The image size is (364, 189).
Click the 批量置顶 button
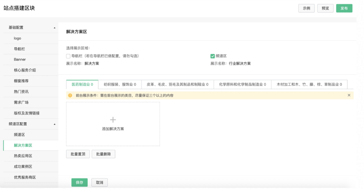78,154
